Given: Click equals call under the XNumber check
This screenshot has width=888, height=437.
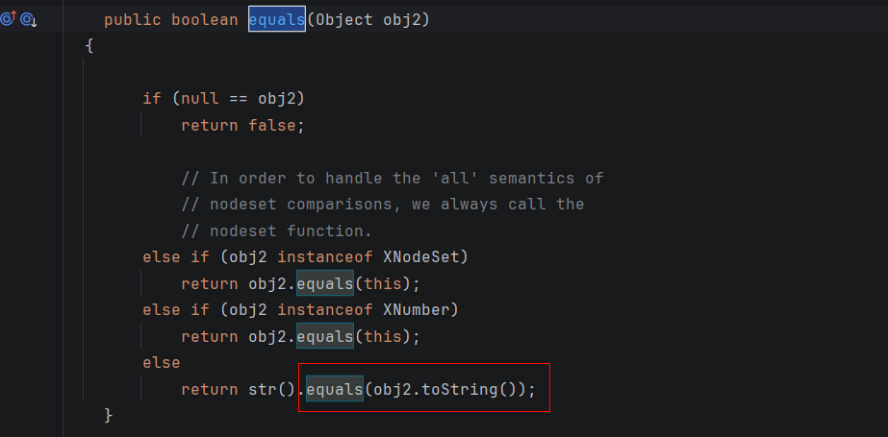Looking at the screenshot, I should [x=324, y=337].
